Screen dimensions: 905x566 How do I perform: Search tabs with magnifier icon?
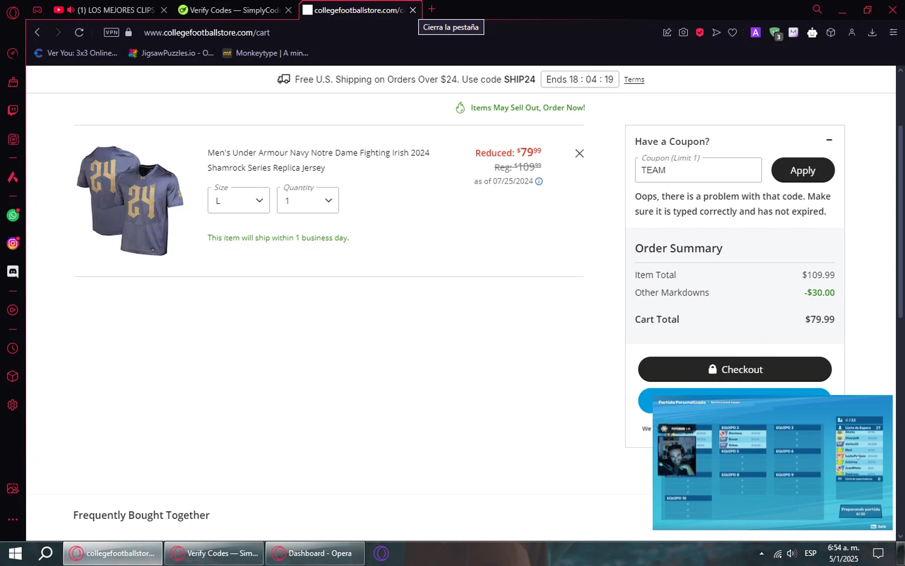coord(817,10)
